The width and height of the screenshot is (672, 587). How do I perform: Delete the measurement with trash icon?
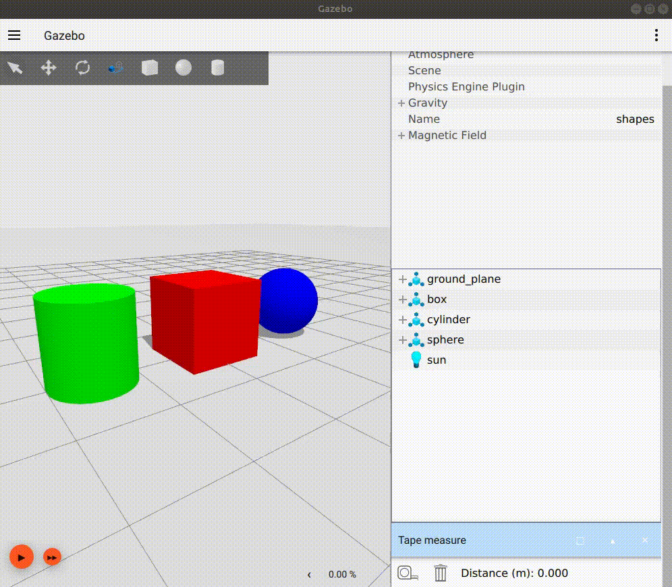click(440, 573)
